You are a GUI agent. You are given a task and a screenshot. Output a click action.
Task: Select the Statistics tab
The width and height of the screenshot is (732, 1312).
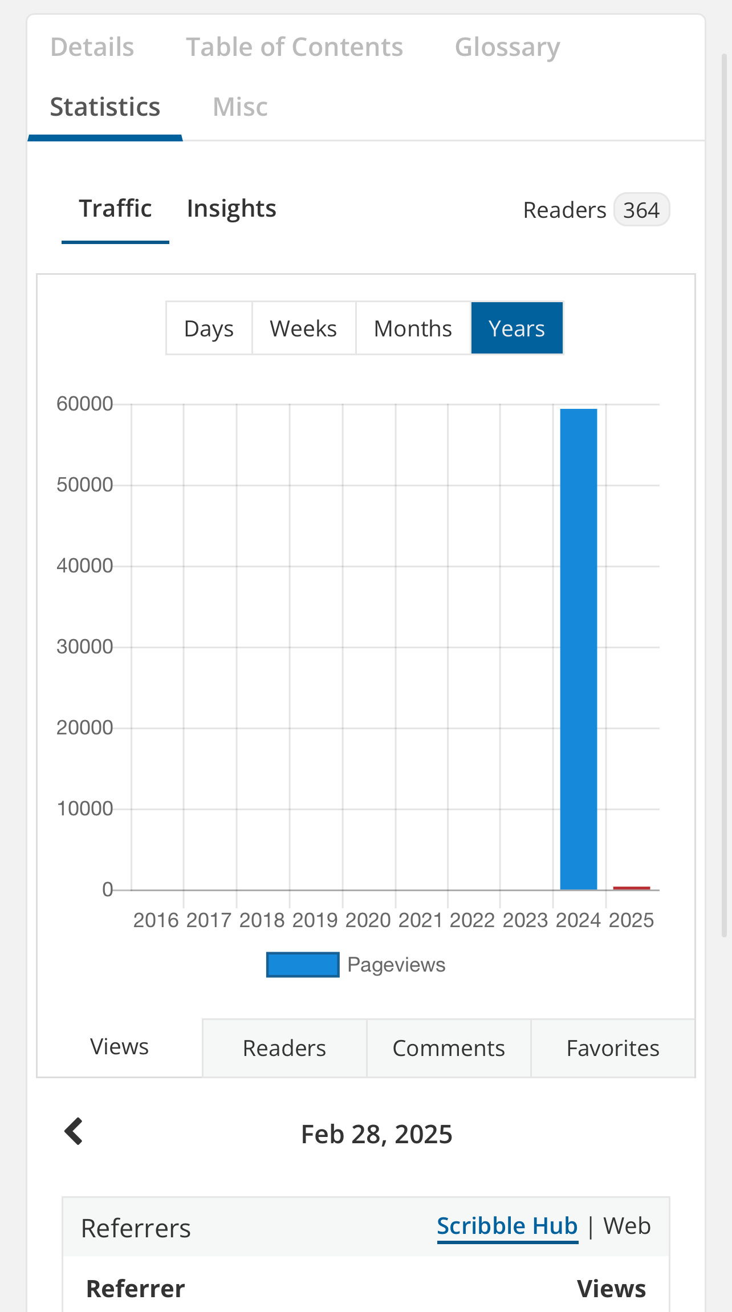pyautogui.click(x=105, y=107)
